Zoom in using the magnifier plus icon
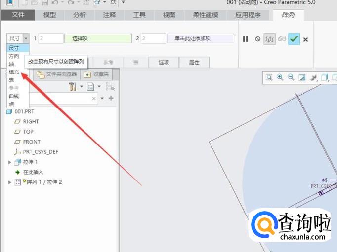 (280, 77)
